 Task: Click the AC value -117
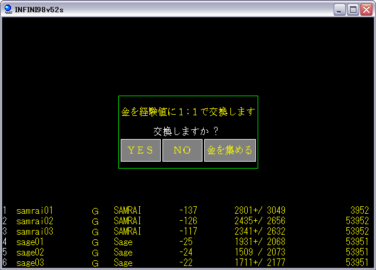click(189, 231)
